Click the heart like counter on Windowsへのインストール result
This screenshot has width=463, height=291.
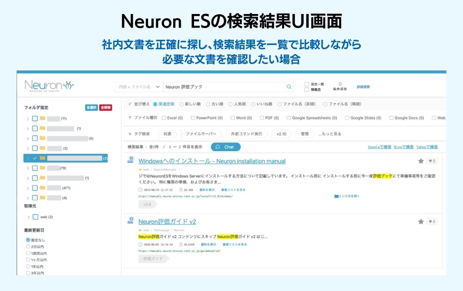pyautogui.click(x=432, y=161)
